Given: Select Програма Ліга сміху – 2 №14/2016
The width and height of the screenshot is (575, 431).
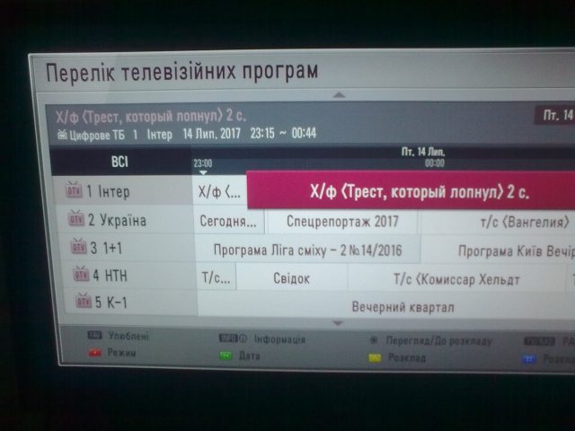Looking at the screenshot, I should (307, 250).
